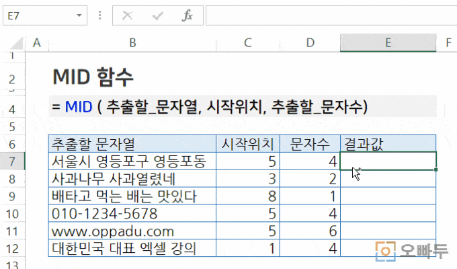Cancel entry with the X icon
This screenshot has width=457, height=269.
128,15
